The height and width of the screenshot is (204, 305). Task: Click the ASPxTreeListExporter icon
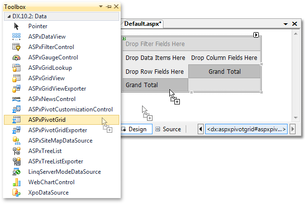point(16,161)
